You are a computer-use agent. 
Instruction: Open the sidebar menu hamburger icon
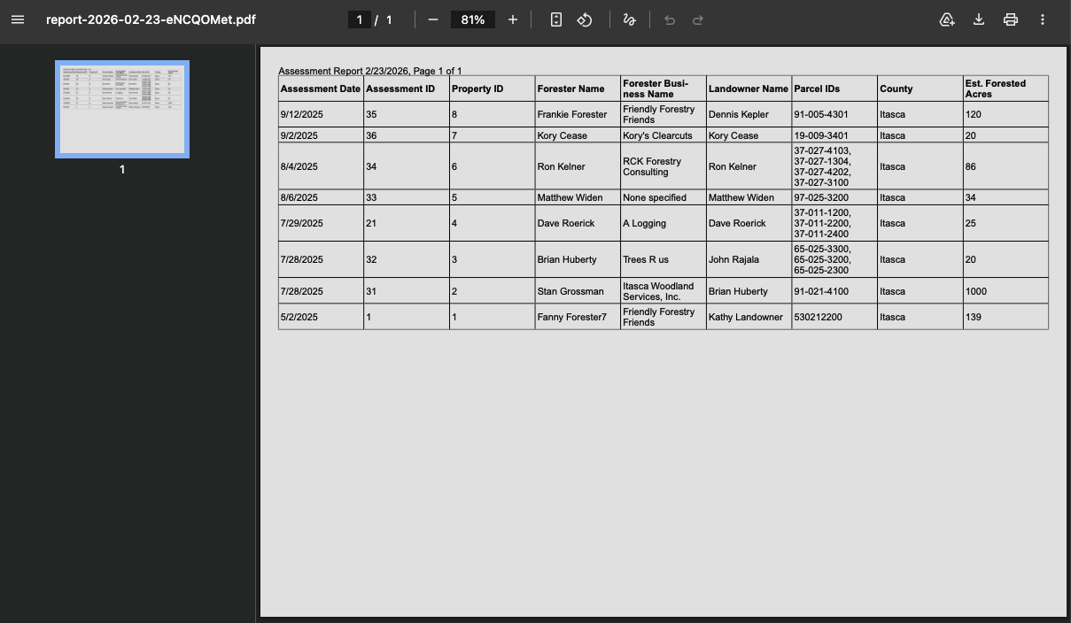tap(18, 19)
